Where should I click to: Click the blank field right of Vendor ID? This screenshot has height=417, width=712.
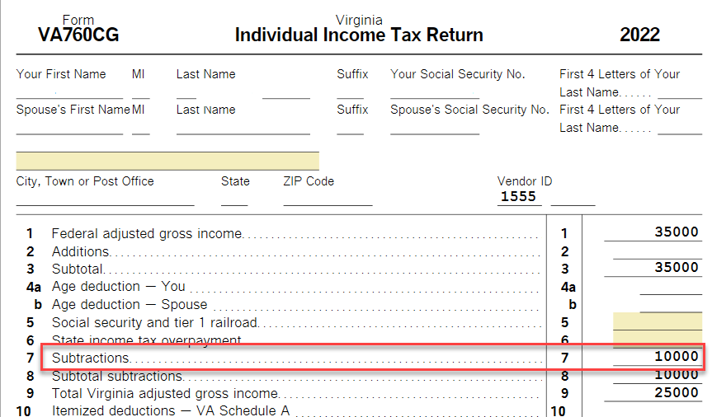pyautogui.click(x=573, y=199)
